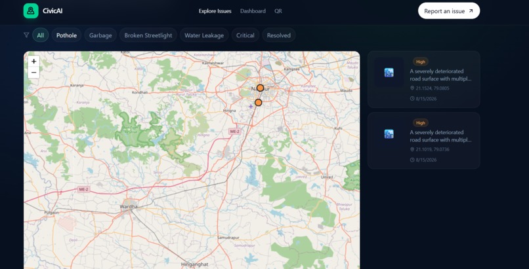Open the issue description above 21.1019, 79.0736

pyautogui.click(x=440, y=136)
